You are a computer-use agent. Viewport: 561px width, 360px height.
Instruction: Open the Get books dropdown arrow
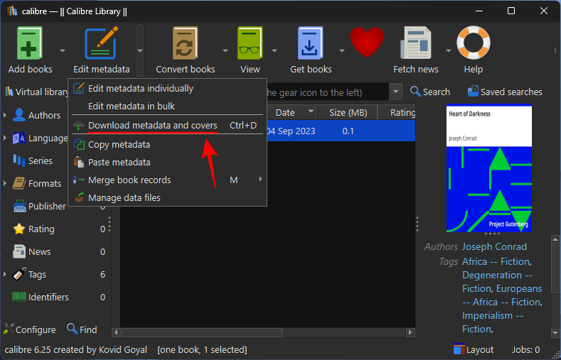(x=342, y=50)
